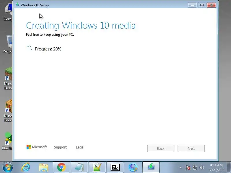The width and height of the screenshot is (231, 173).
Task: Click the Windows 10 Setup title icon
Action: point(17,5)
